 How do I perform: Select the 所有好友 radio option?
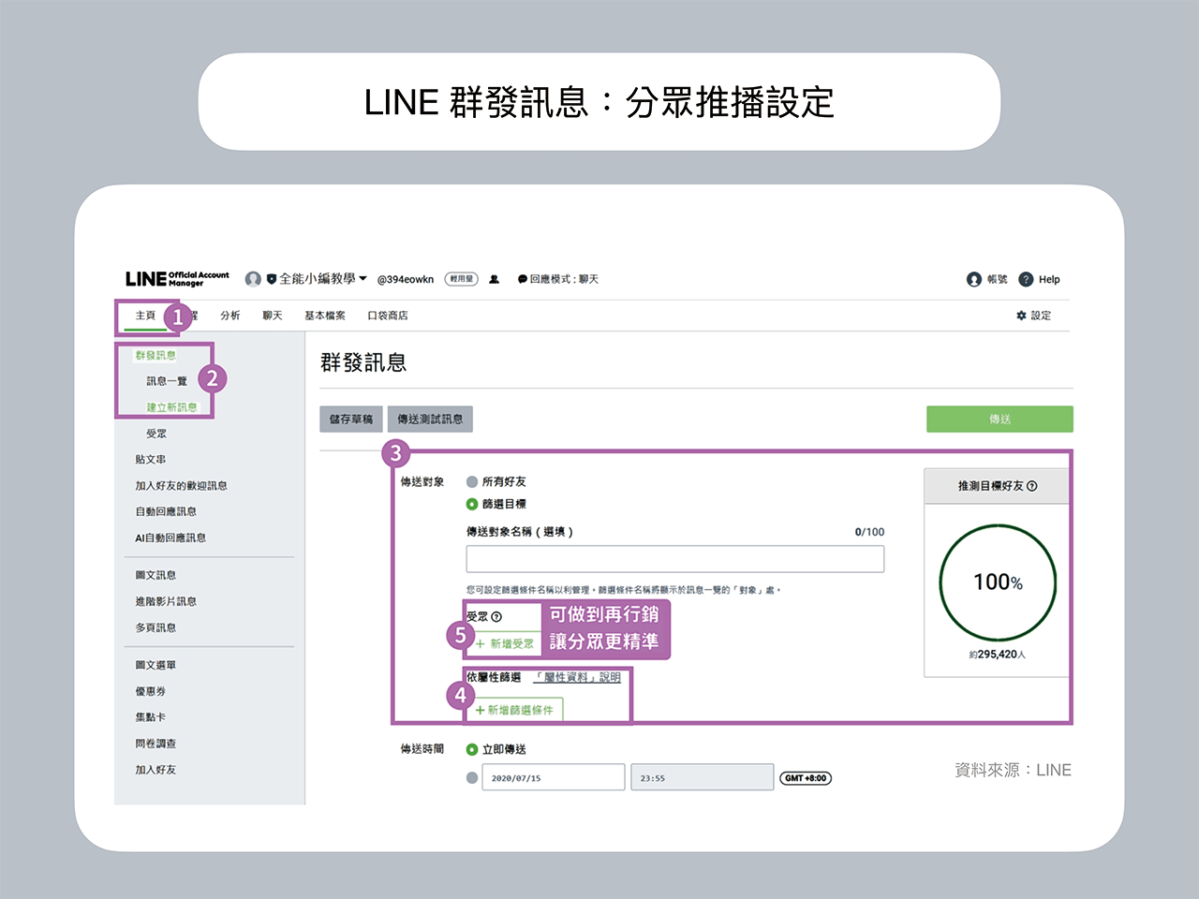tap(472, 481)
